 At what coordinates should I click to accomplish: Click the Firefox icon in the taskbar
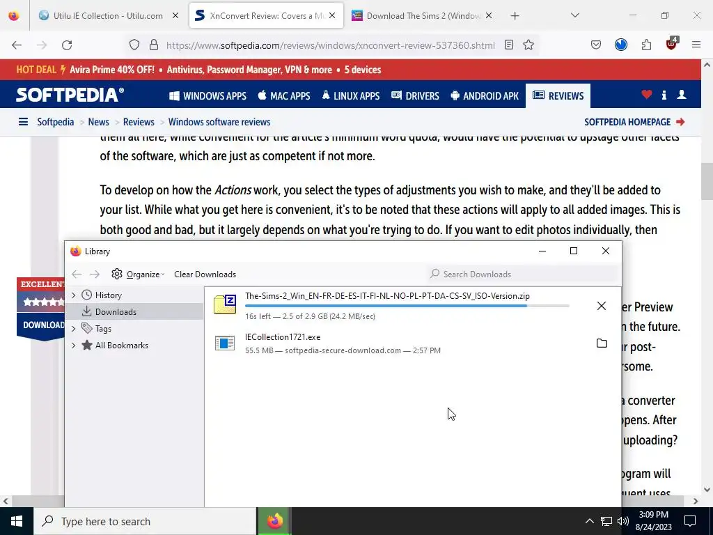274,521
